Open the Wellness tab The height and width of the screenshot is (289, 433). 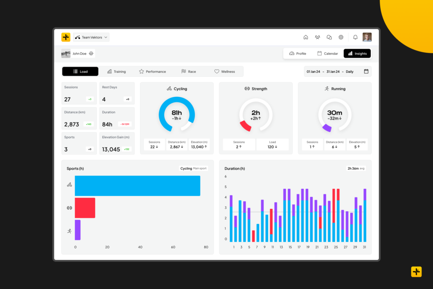coord(225,71)
